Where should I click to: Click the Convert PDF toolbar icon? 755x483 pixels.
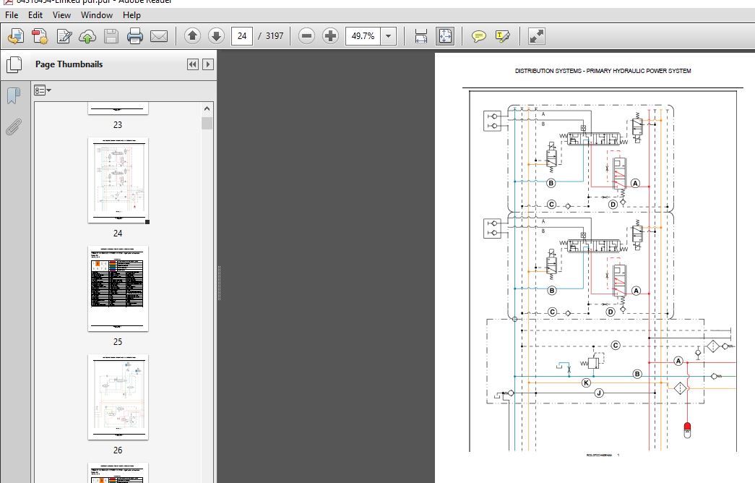point(40,36)
